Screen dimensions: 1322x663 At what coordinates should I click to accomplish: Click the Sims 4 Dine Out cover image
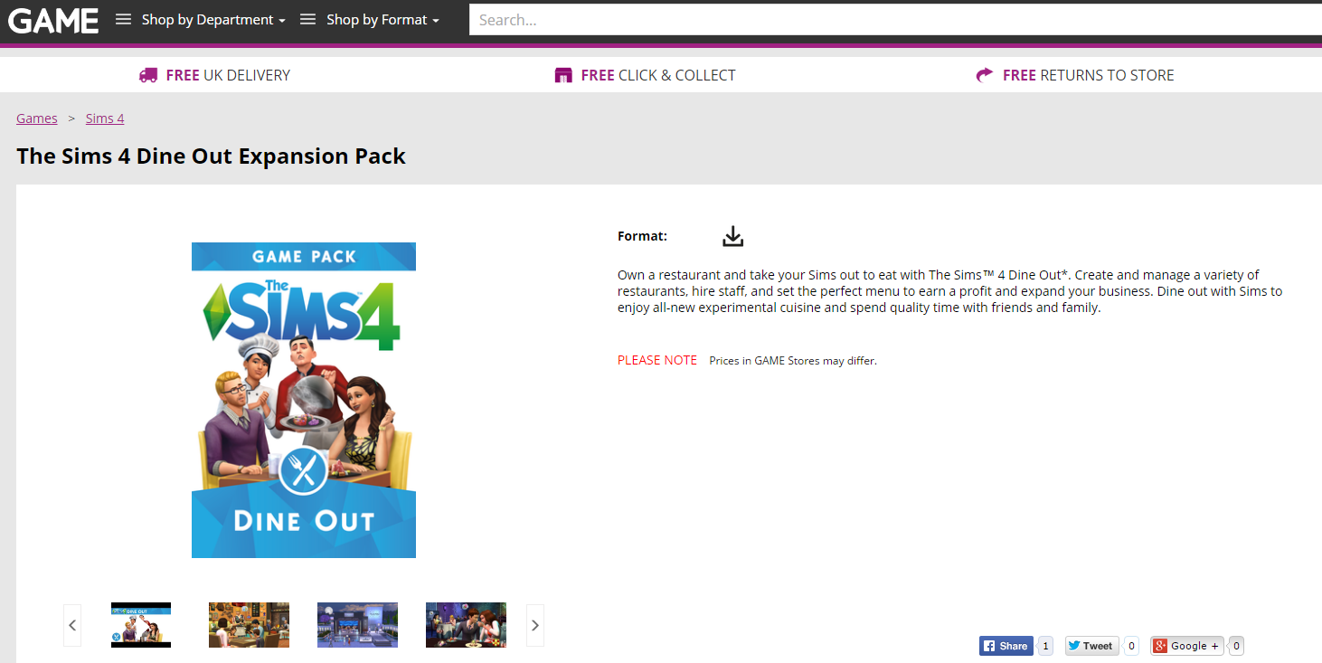[x=304, y=400]
